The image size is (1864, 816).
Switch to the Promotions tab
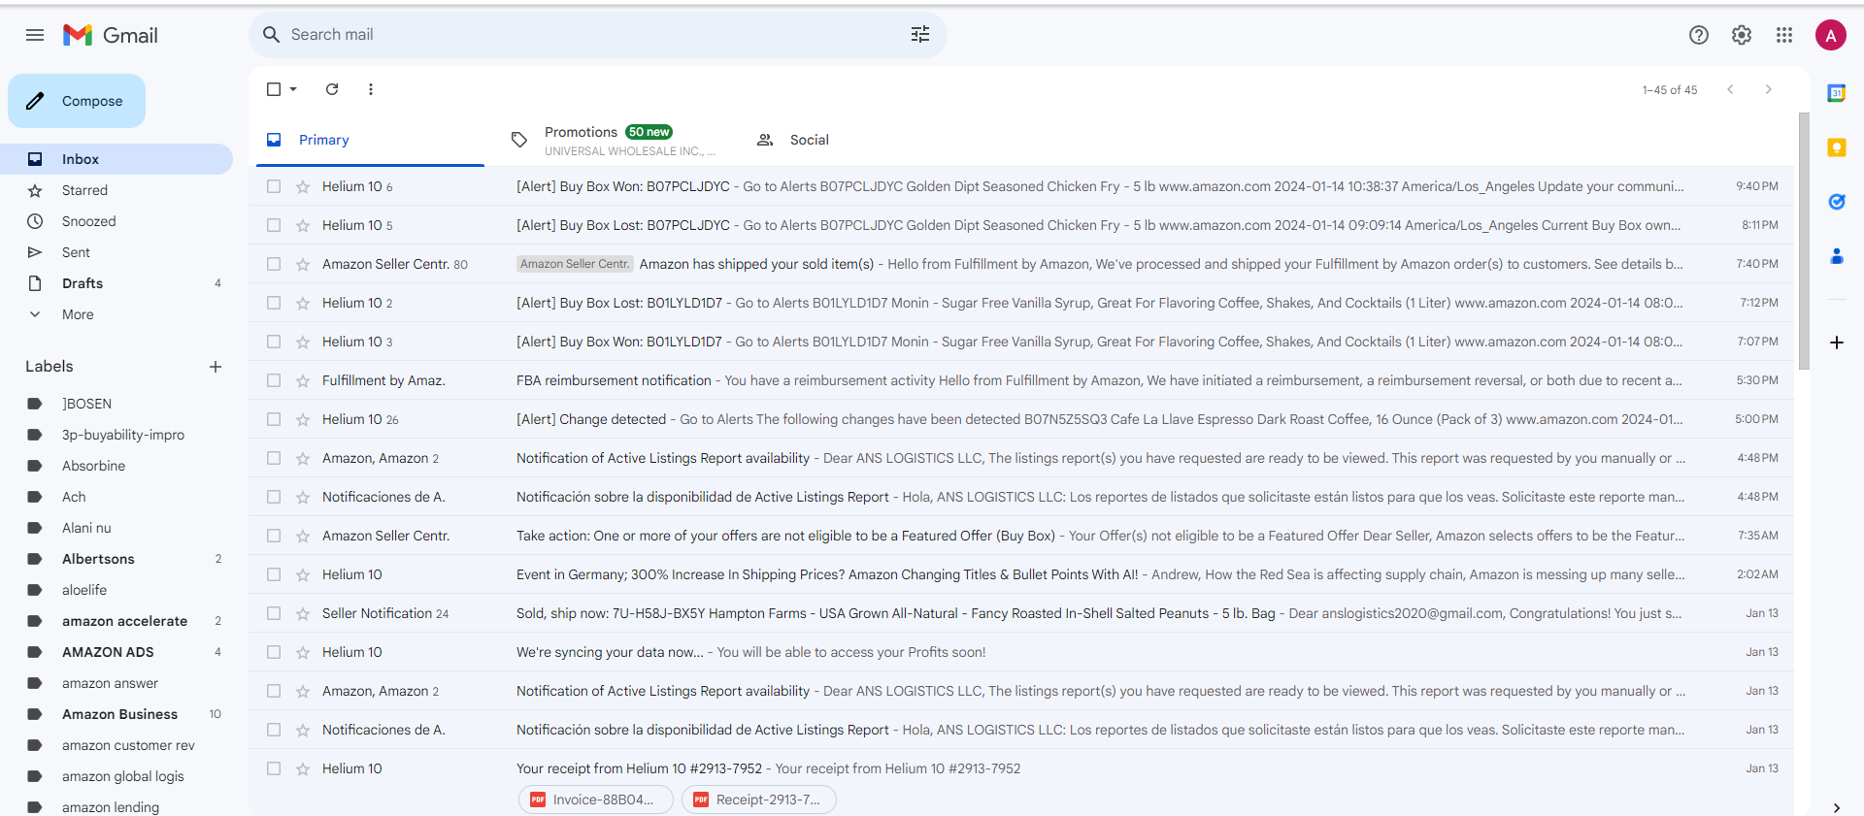pyautogui.click(x=614, y=140)
